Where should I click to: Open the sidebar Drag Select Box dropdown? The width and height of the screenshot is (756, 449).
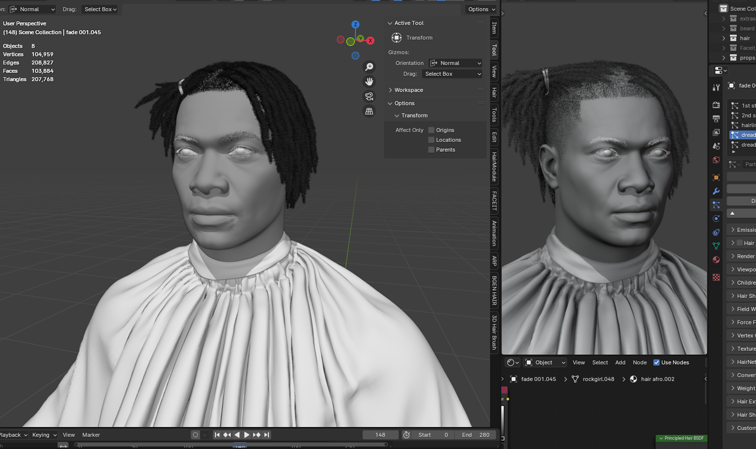tap(452, 74)
